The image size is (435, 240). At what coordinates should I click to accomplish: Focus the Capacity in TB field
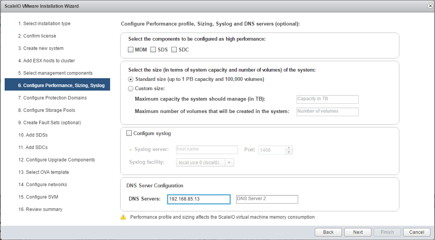[327, 99]
